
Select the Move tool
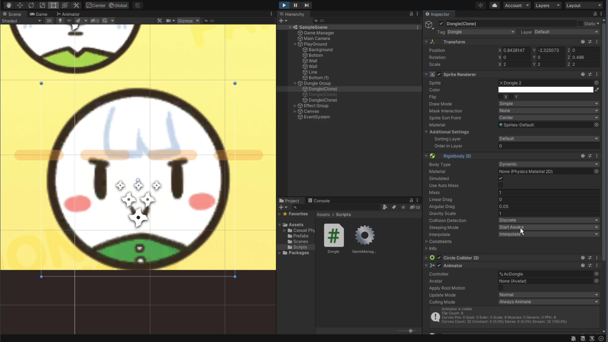pos(20,5)
